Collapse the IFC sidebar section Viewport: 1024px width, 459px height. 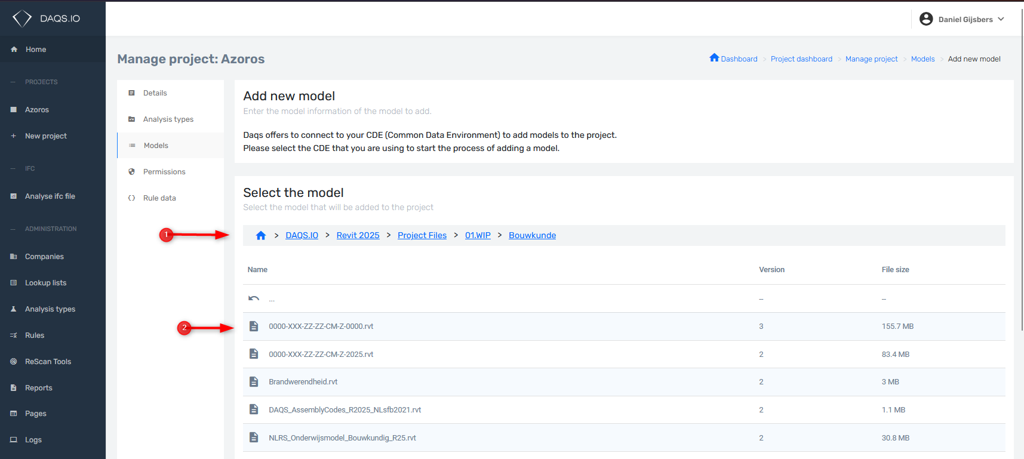point(23,169)
